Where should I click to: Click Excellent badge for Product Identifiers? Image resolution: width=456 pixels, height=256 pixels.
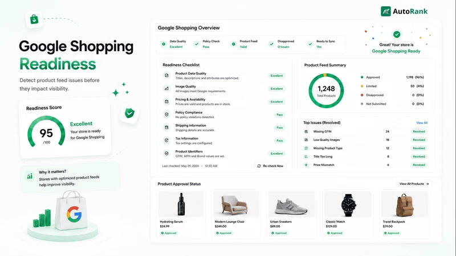(276, 154)
